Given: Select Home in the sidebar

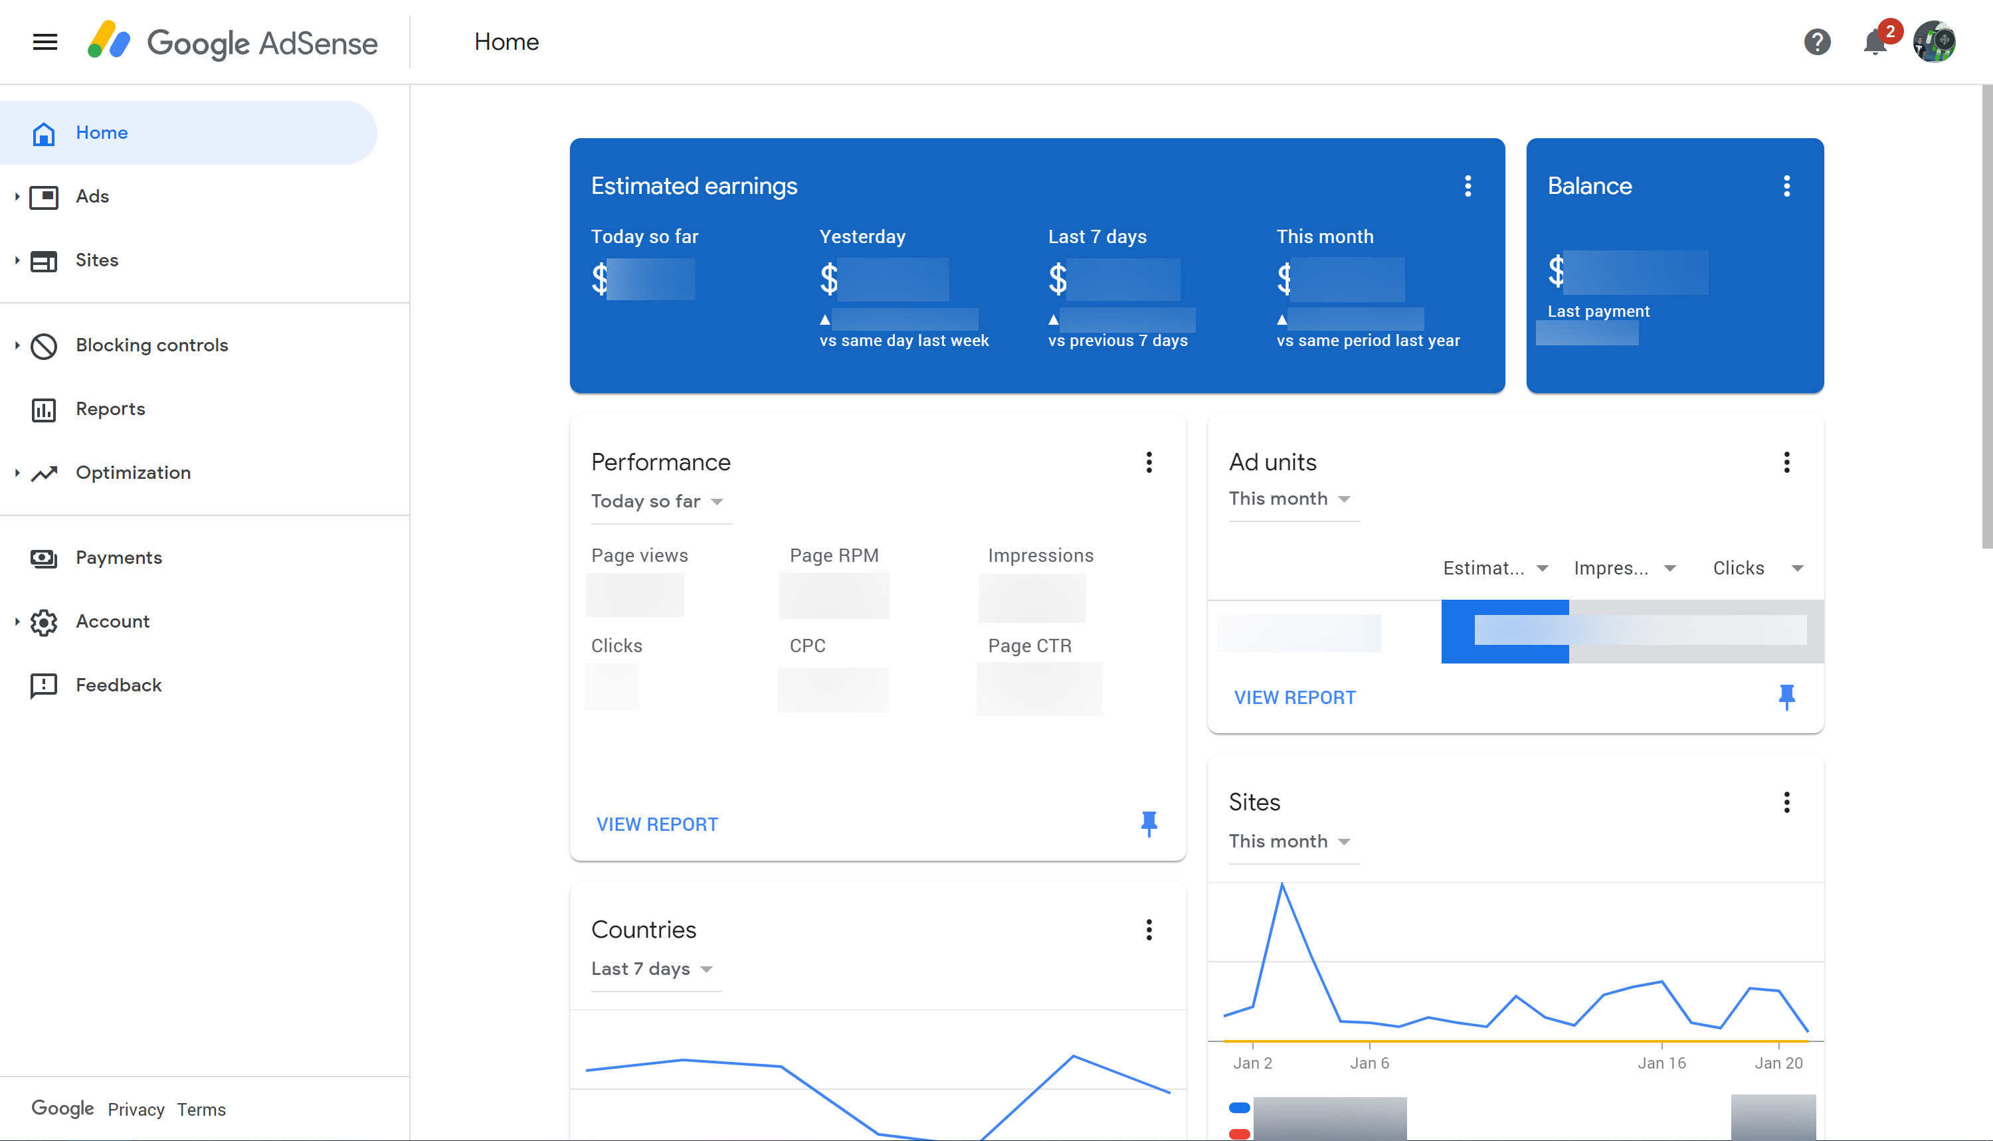Looking at the screenshot, I should pyautogui.click(x=102, y=132).
